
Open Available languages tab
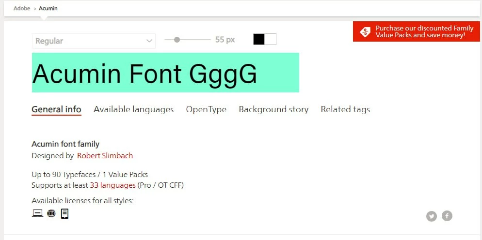pos(133,109)
